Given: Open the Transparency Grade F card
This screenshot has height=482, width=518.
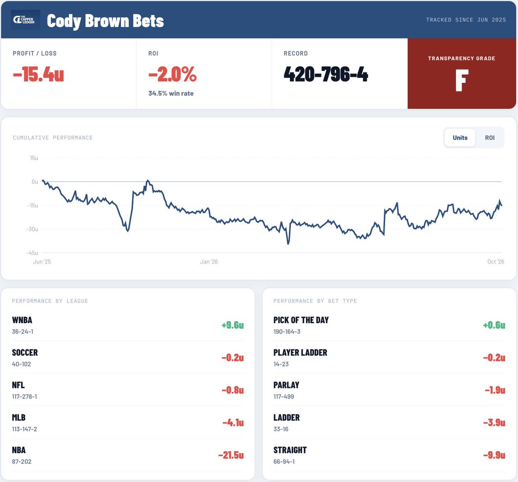Looking at the screenshot, I should click(x=462, y=73).
